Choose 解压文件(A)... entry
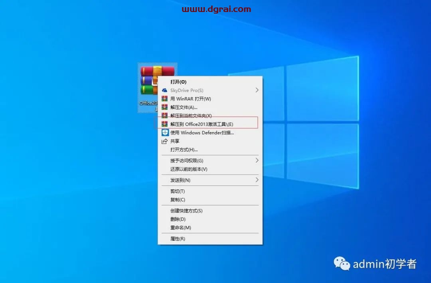 click(210, 107)
